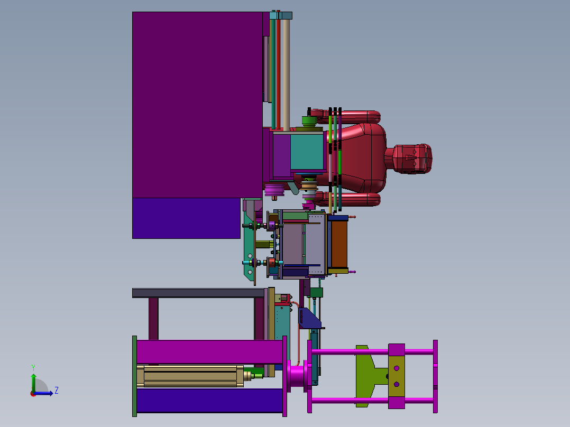Screen dimensions: 570x427
Task: Select the indigo block beneath the purple cabinet
Action: [x=186, y=218]
